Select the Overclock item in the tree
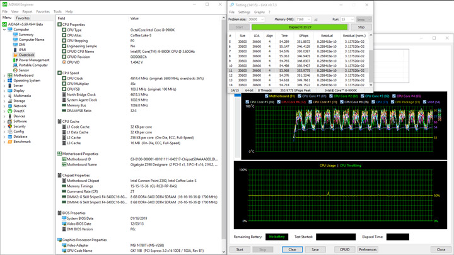Image resolution: width=454 pixels, height=255 pixels. pyautogui.click(x=26, y=55)
